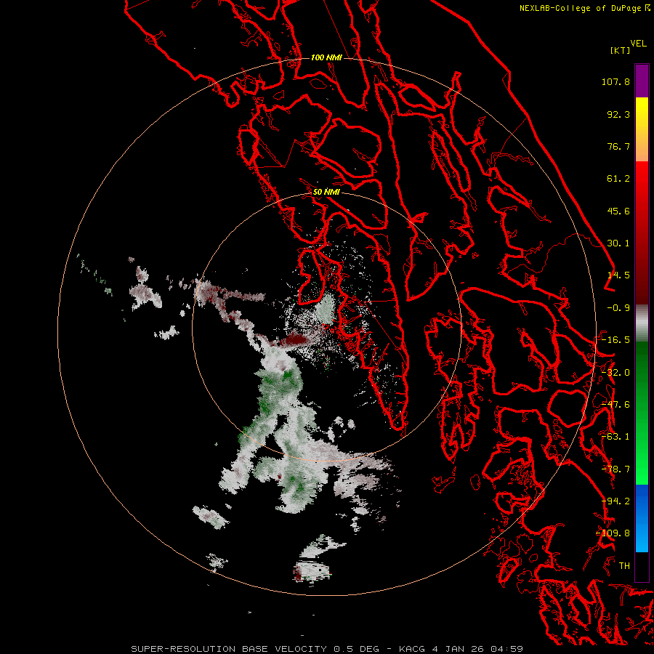This screenshot has width=654, height=654.
Task: Click the -16.5 velocity scale value
Action: click(615, 340)
